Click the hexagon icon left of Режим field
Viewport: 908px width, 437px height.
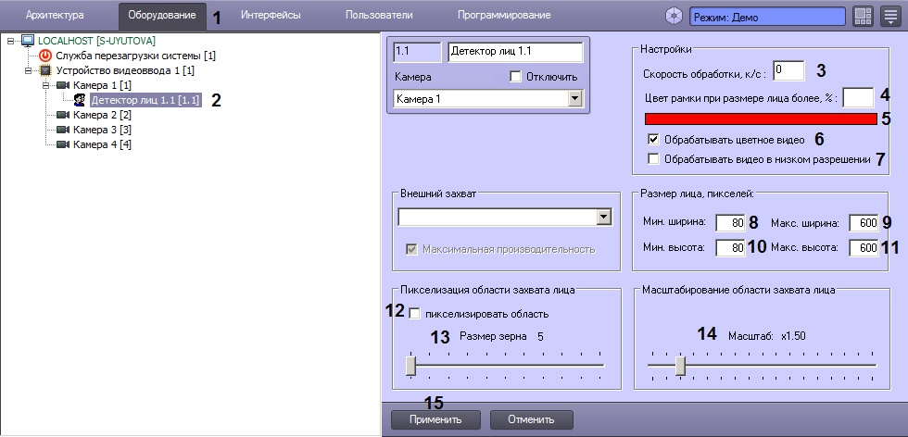(x=674, y=17)
